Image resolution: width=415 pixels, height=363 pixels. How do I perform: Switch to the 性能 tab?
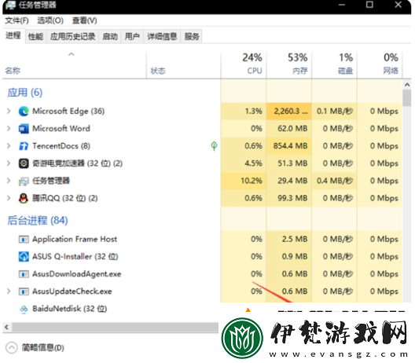coord(35,36)
